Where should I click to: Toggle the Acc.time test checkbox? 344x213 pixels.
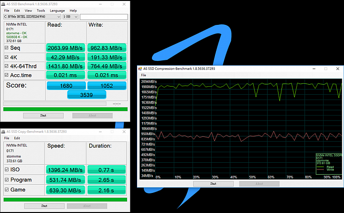click(x=7, y=75)
